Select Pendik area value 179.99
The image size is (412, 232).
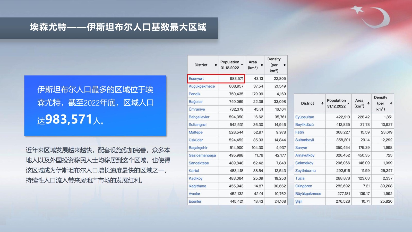pyautogui.click(x=257, y=94)
